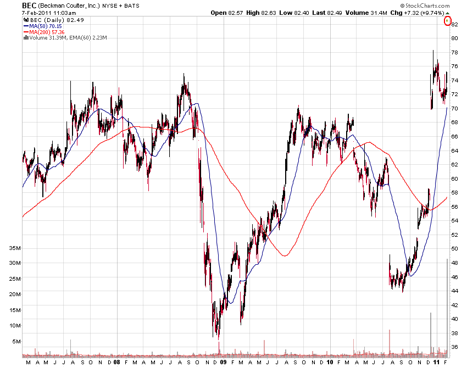Click the BEC ticker symbol in title

29,5
